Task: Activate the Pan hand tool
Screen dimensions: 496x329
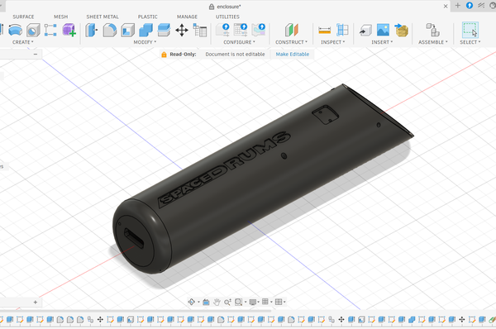Action: (217, 302)
